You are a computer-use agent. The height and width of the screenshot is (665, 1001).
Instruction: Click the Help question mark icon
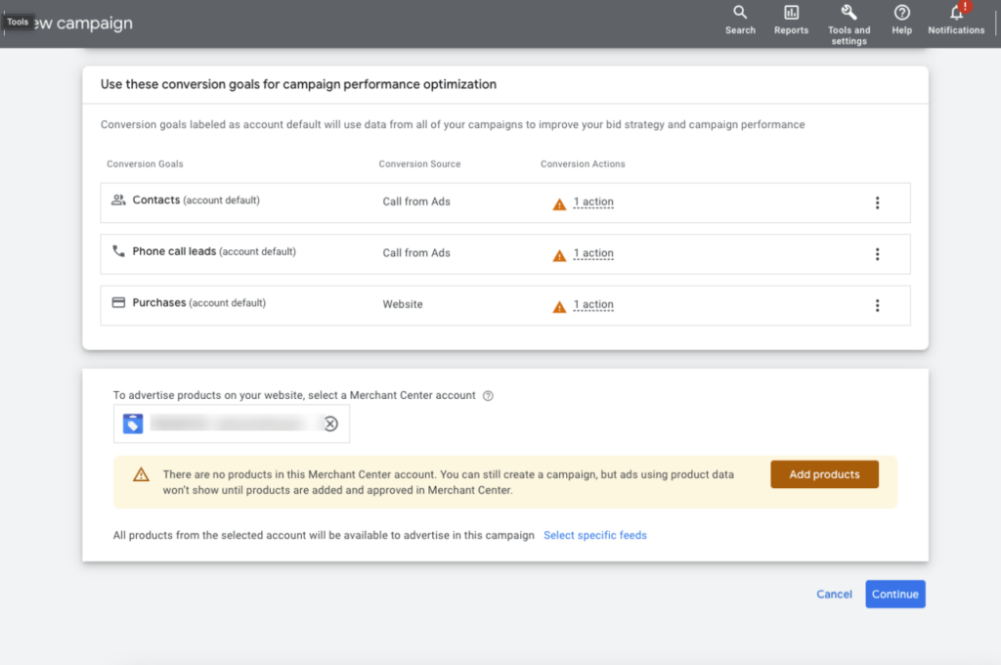tap(901, 14)
